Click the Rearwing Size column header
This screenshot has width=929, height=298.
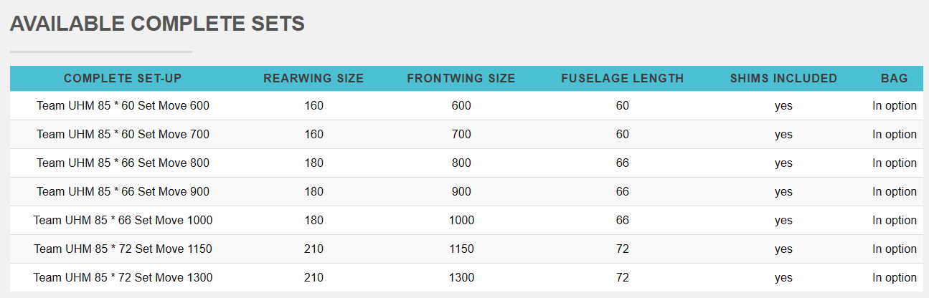(313, 78)
